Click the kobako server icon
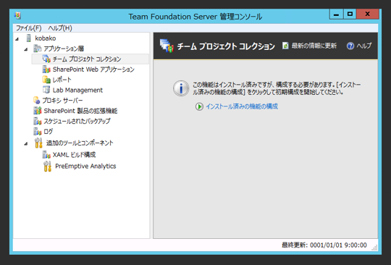The width and height of the screenshot is (391, 265). [x=29, y=38]
